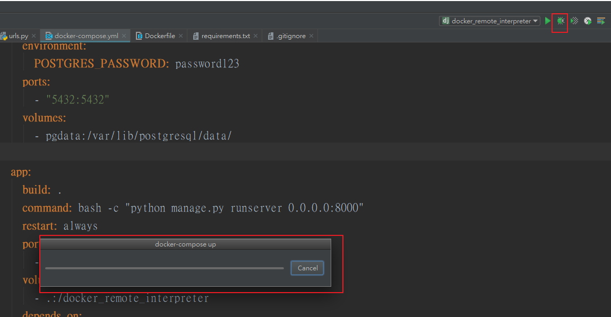Close the docker-compose.yml tab
The height and width of the screenshot is (317, 611).
(124, 36)
